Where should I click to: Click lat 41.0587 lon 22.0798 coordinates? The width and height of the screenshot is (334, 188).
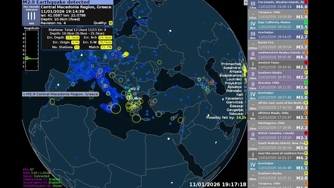[63, 15]
